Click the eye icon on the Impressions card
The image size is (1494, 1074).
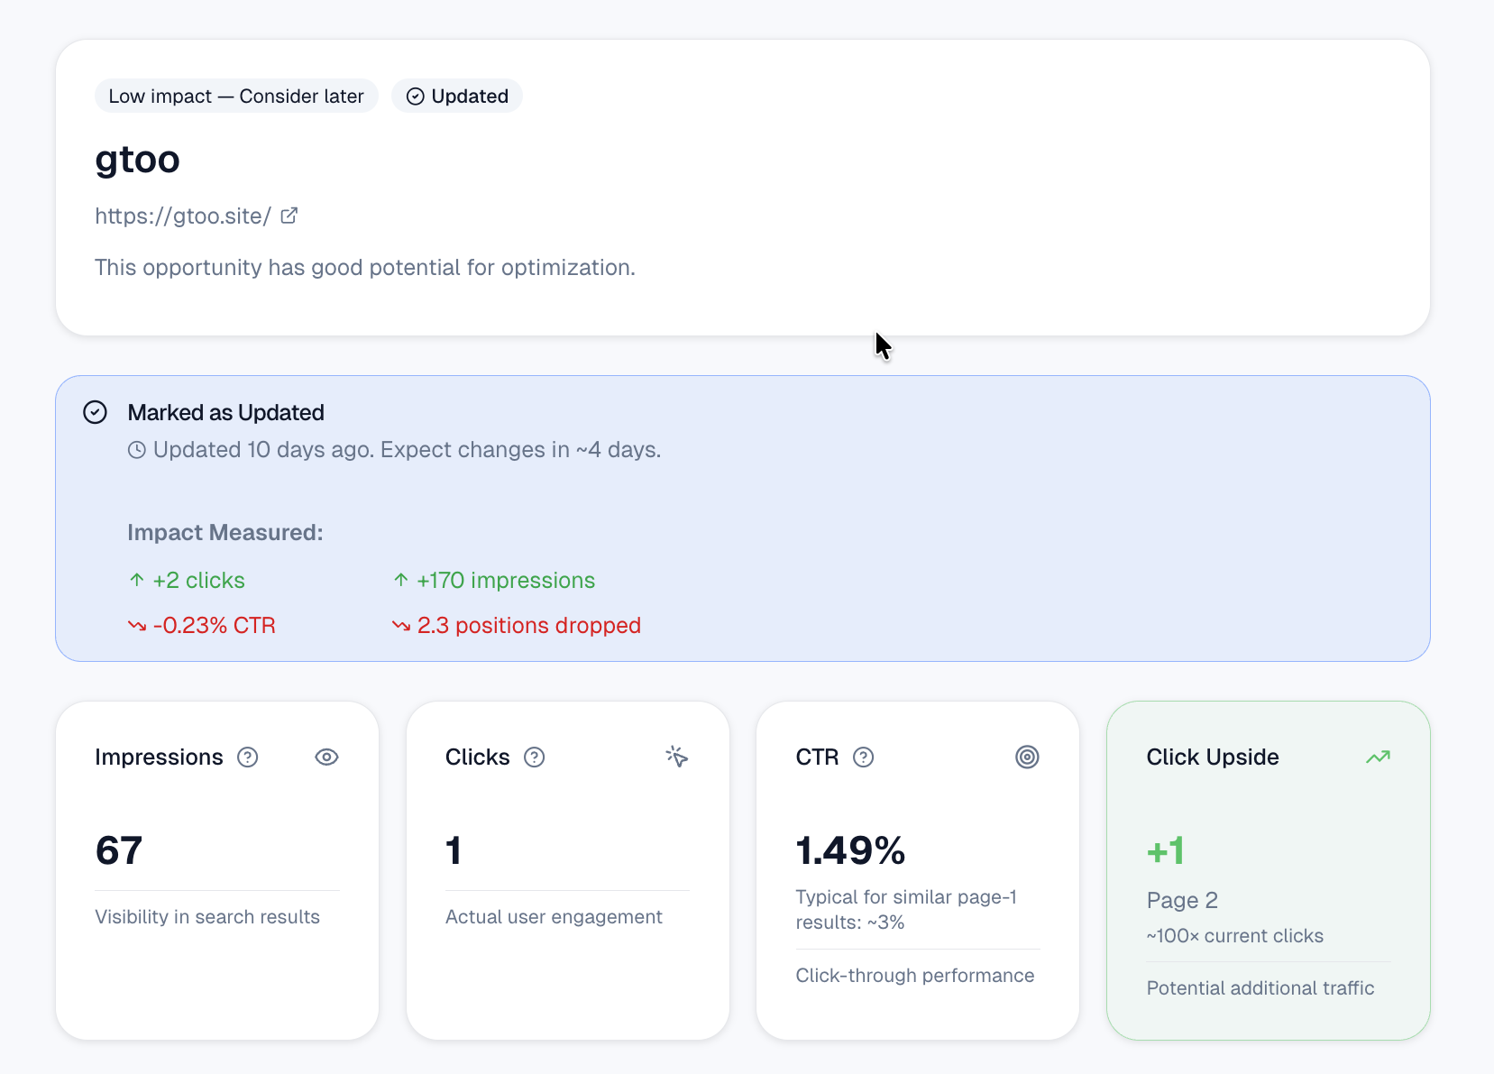[326, 757]
